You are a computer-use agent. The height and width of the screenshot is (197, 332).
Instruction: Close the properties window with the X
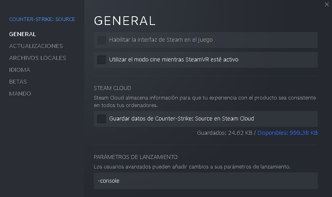326,4
